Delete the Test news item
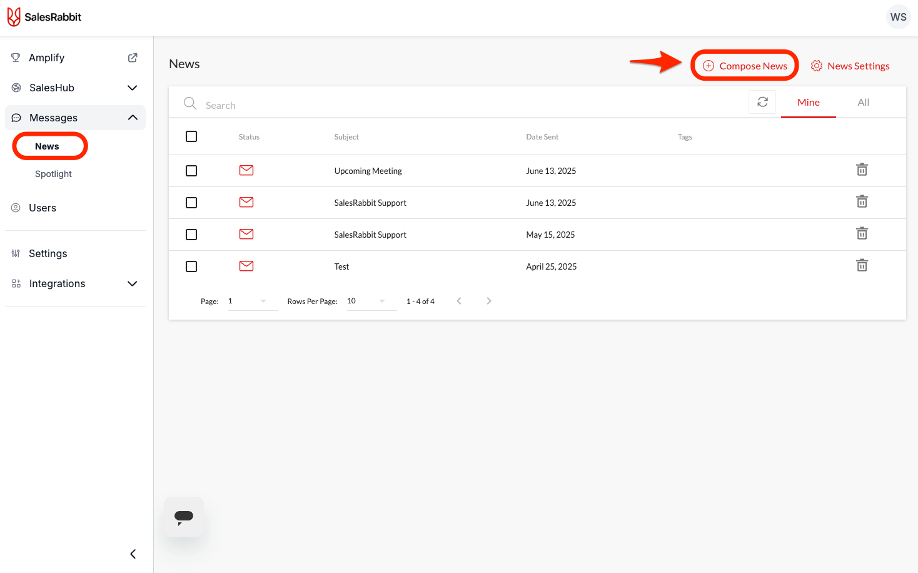The width and height of the screenshot is (918, 573). (862, 265)
